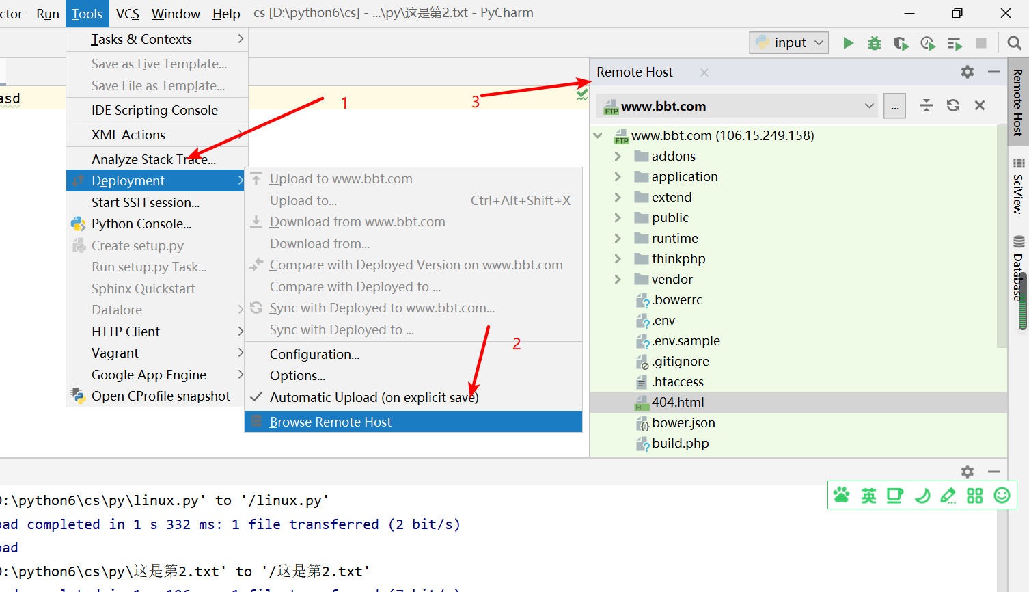Open the Tools menu
This screenshot has height=592, width=1029.
click(x=87, y=14)
